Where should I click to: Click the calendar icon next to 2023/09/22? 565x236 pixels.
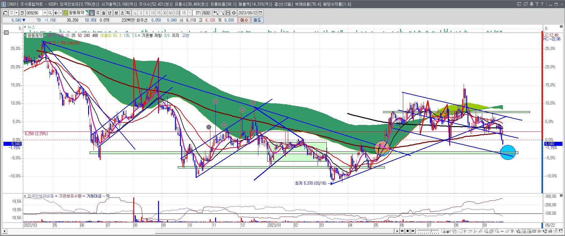point(261,13)
